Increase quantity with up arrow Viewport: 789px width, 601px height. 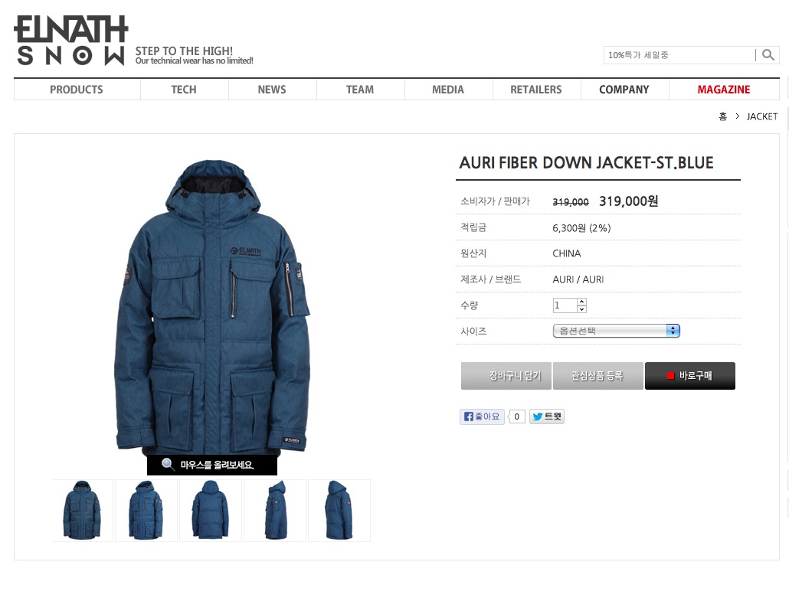point(581,301)
